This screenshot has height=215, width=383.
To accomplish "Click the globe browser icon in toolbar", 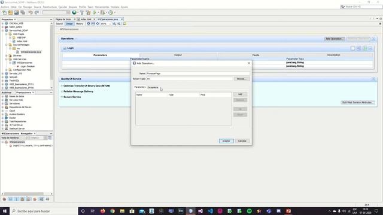I will tap(74, 13).
